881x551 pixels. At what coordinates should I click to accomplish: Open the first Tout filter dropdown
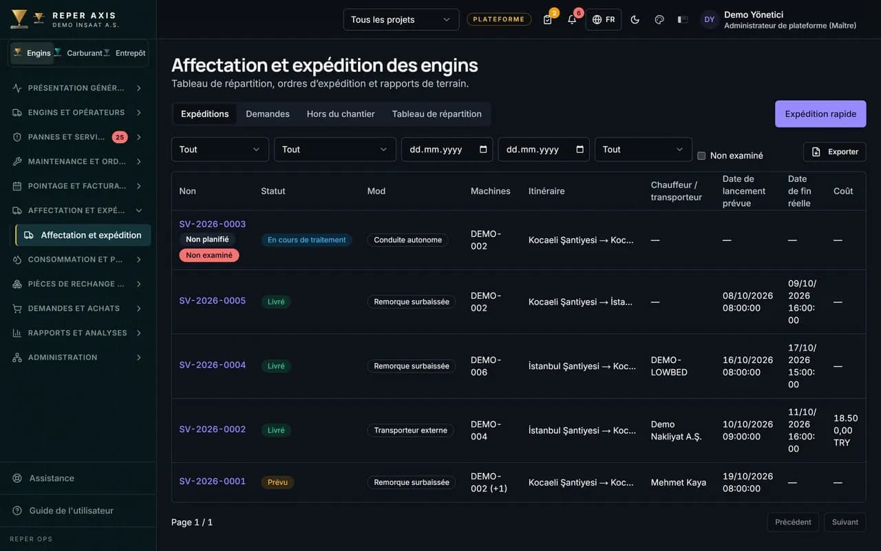pos(220,149)
